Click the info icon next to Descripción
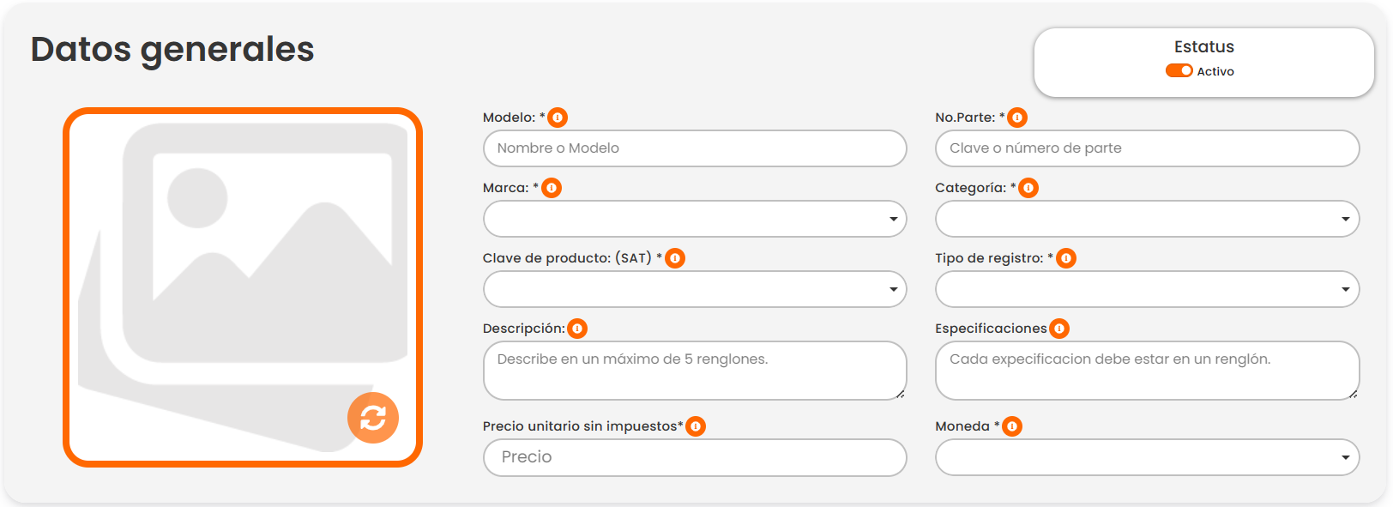 coord(577,329)
